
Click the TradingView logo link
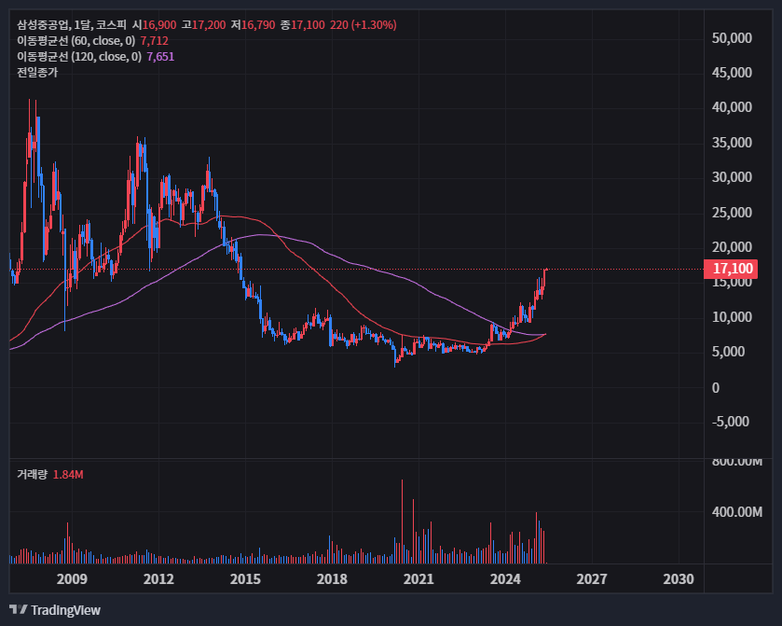pos(55,610)
